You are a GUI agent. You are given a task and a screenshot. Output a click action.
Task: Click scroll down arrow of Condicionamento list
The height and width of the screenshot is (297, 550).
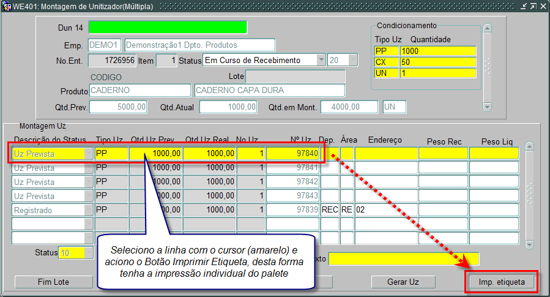[x=487, y=107]
